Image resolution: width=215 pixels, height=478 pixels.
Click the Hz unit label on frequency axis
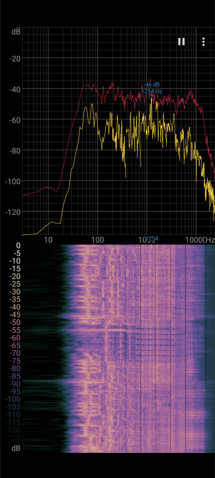(x=210, y=240)
